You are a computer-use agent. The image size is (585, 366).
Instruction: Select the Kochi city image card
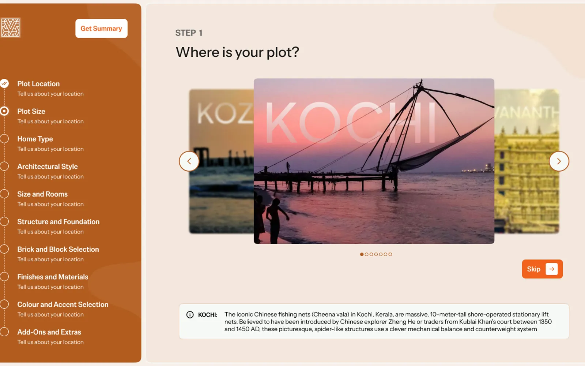coord(374,161)
